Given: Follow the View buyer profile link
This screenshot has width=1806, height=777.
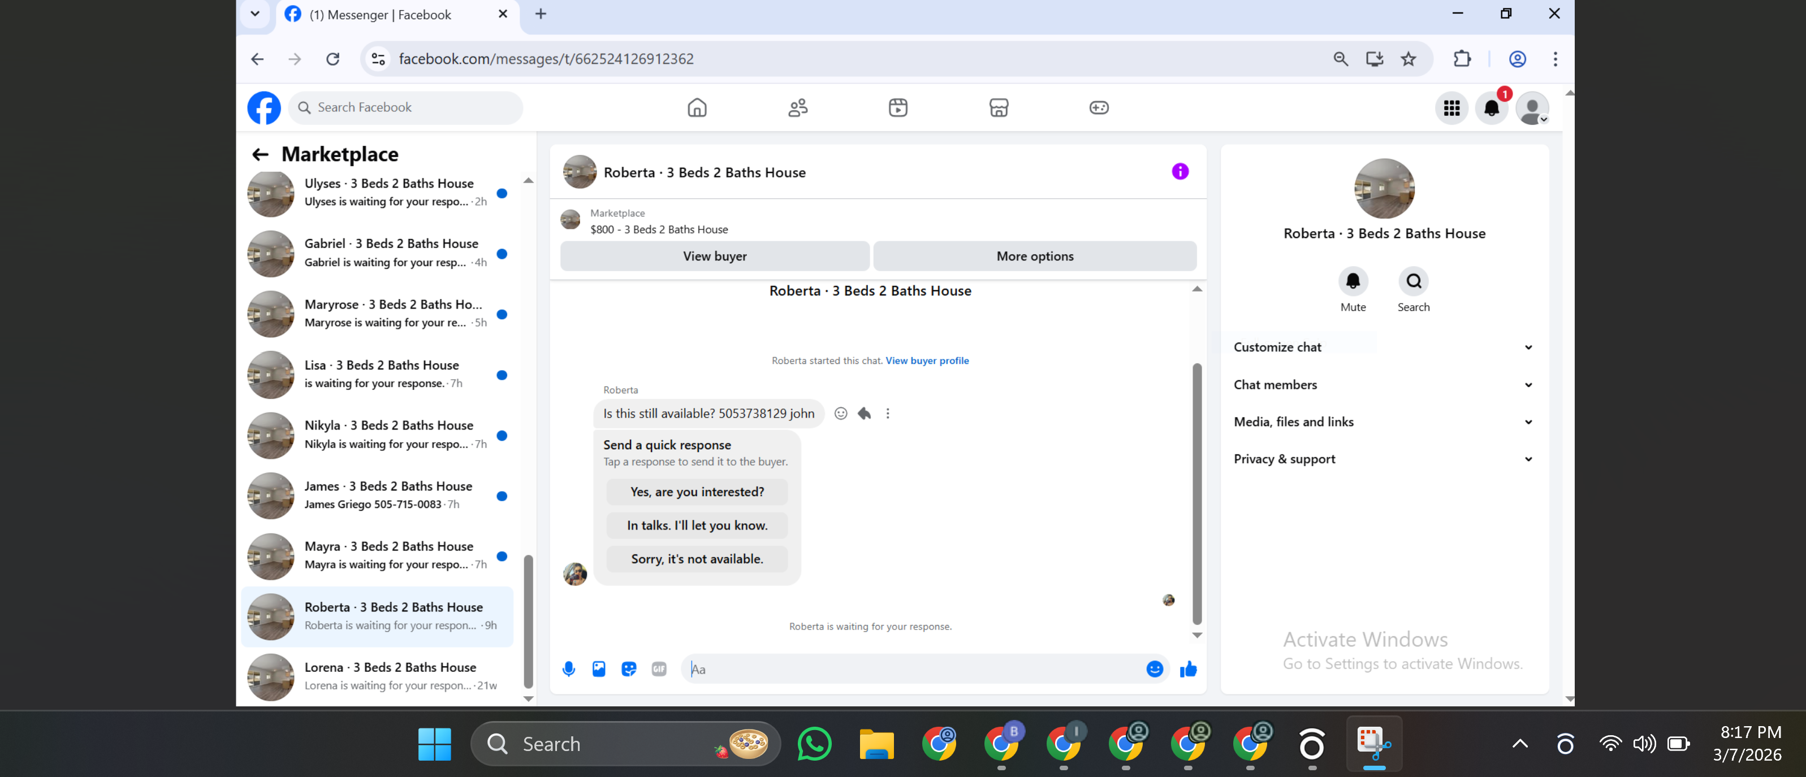Looking at the screenshot, I should tap(927, 361).
